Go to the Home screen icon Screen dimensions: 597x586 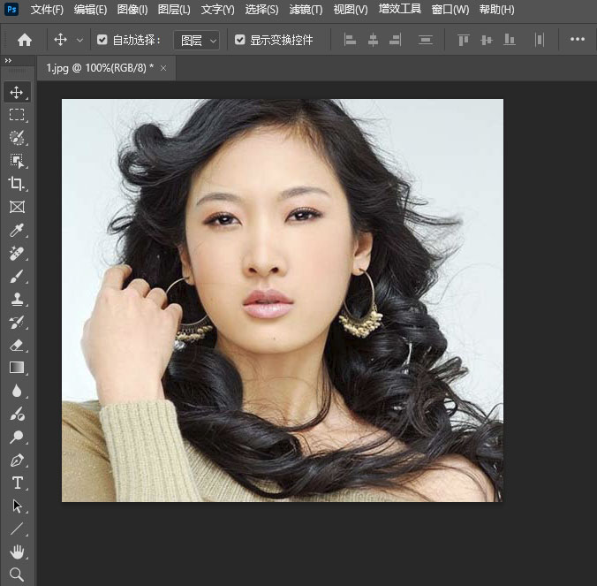[25, 40]
